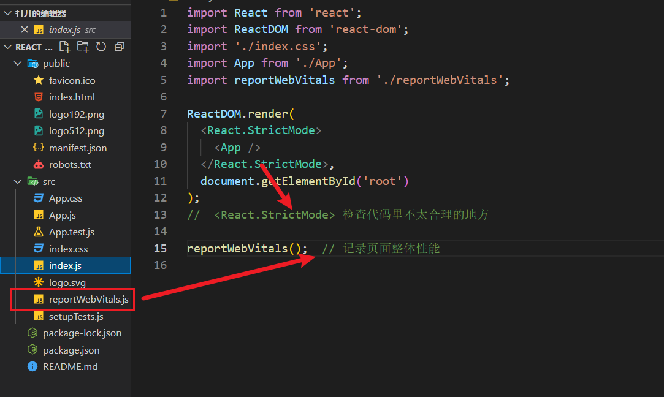Open logo512.png file
The image size is (664, 397).
76,131
